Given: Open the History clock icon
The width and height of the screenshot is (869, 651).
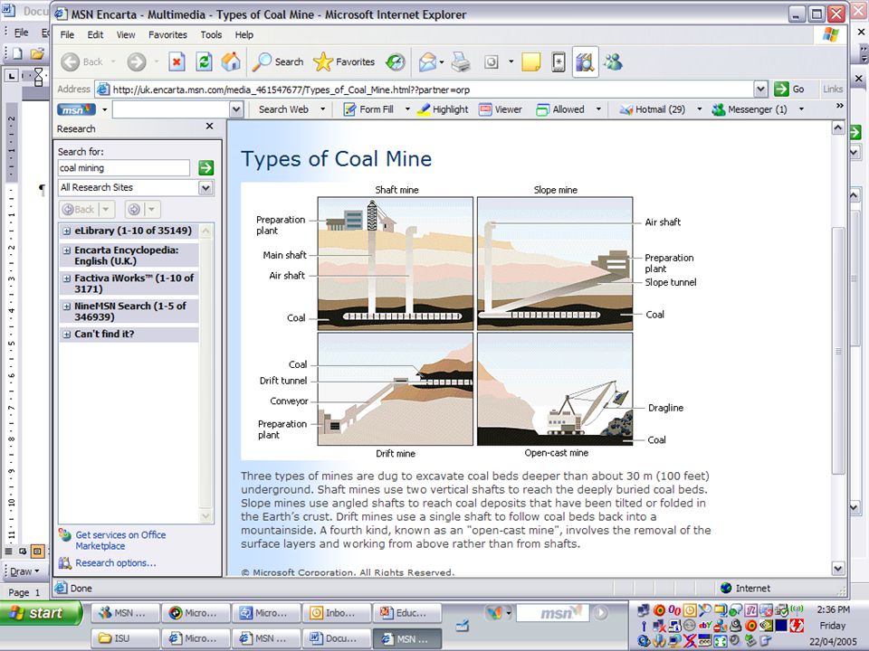Looking at the screenshot, I should [396, 62].
